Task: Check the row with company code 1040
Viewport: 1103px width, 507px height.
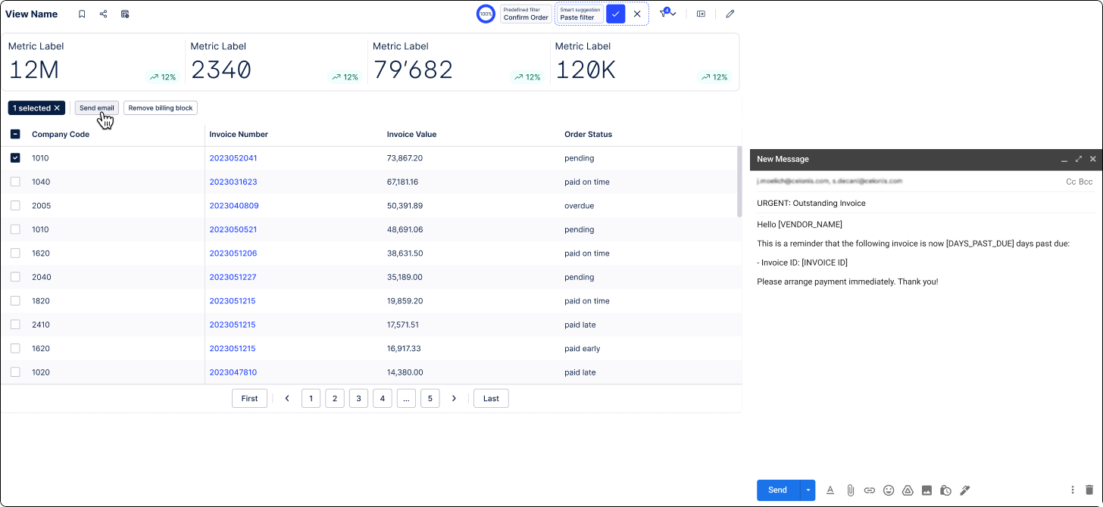Action: tap(15, 182)
